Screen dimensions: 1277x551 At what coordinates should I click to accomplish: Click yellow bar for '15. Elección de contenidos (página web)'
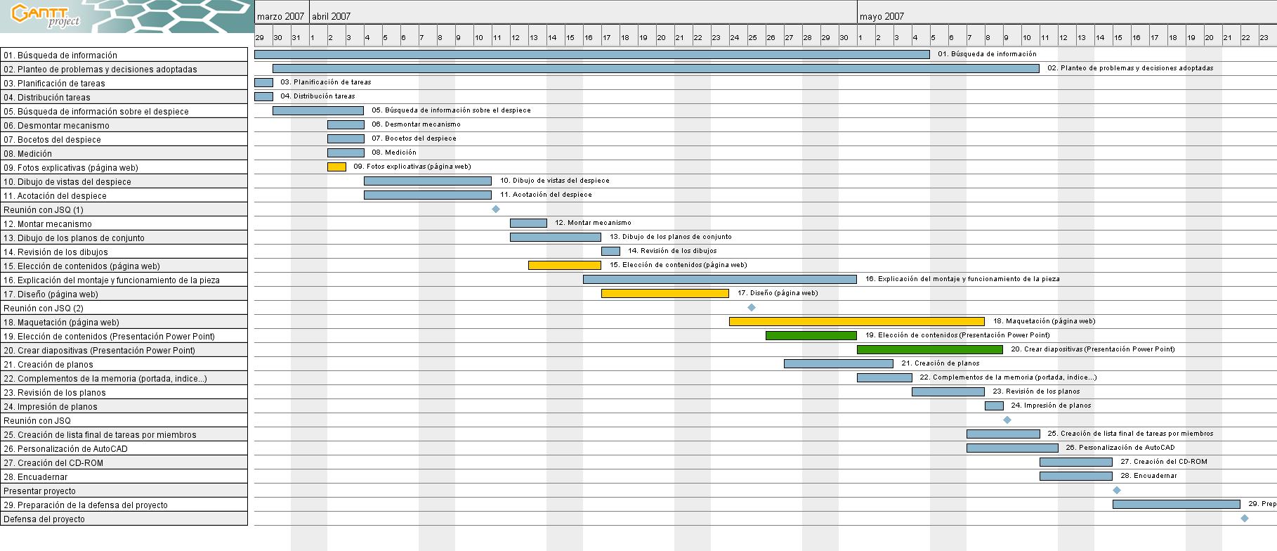[x=565, y=265]
